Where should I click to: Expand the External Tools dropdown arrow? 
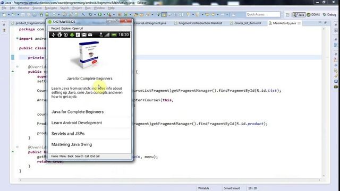click(114, 14)
